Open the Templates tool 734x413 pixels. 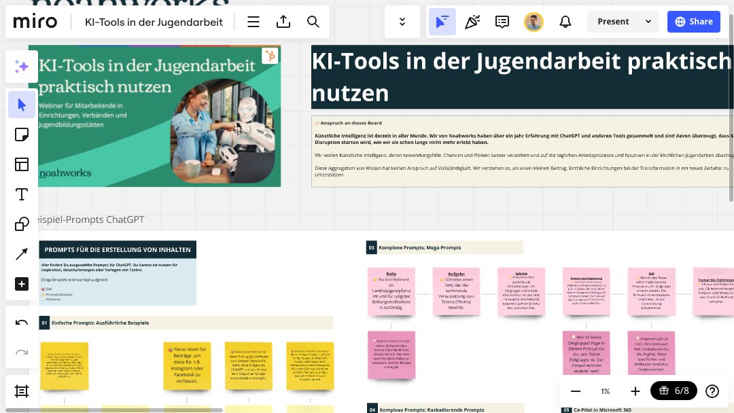point(22,164)
